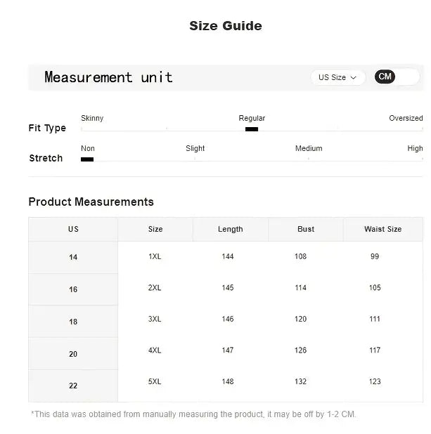
Task: Click the Size column header
Action: 155,229
